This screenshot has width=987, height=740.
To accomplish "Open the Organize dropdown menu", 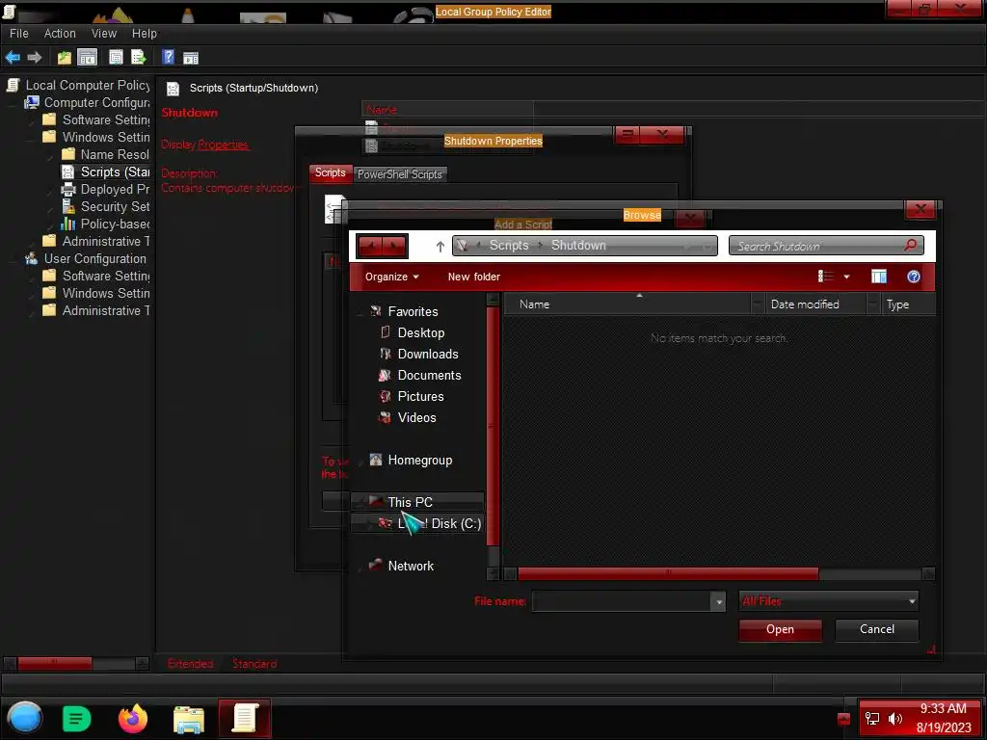I will (x=391, y=277).
